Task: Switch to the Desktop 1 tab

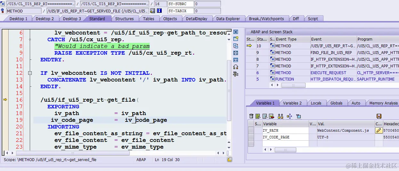Action: [18, 19]
